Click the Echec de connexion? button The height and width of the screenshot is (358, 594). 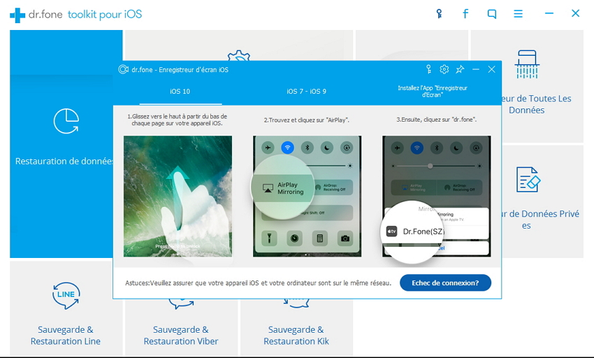click(x=446, y=283)
